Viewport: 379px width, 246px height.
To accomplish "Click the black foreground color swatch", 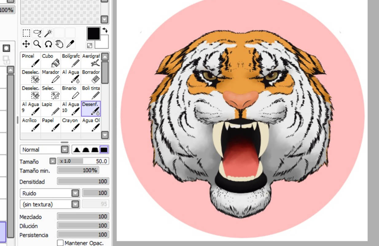I will pos(93,34).
